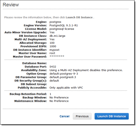
Task: Click the mypost instance identifier value
Action: tap(54, 50)
